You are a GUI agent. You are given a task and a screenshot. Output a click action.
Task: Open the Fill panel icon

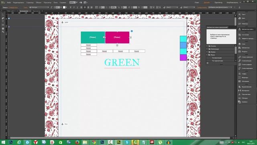point(239,102)
